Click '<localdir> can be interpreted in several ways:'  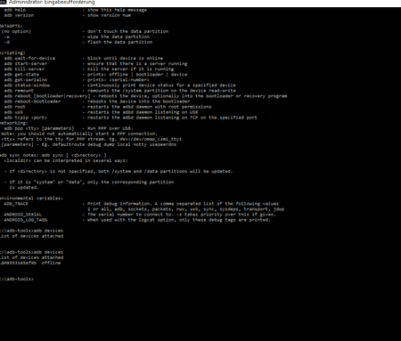pyautogui.click(x=66, y=160)
